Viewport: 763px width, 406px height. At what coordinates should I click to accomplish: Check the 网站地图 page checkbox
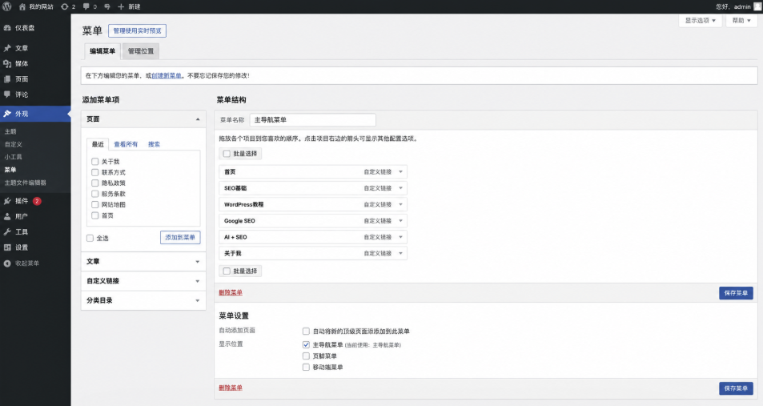coord(95,204)
